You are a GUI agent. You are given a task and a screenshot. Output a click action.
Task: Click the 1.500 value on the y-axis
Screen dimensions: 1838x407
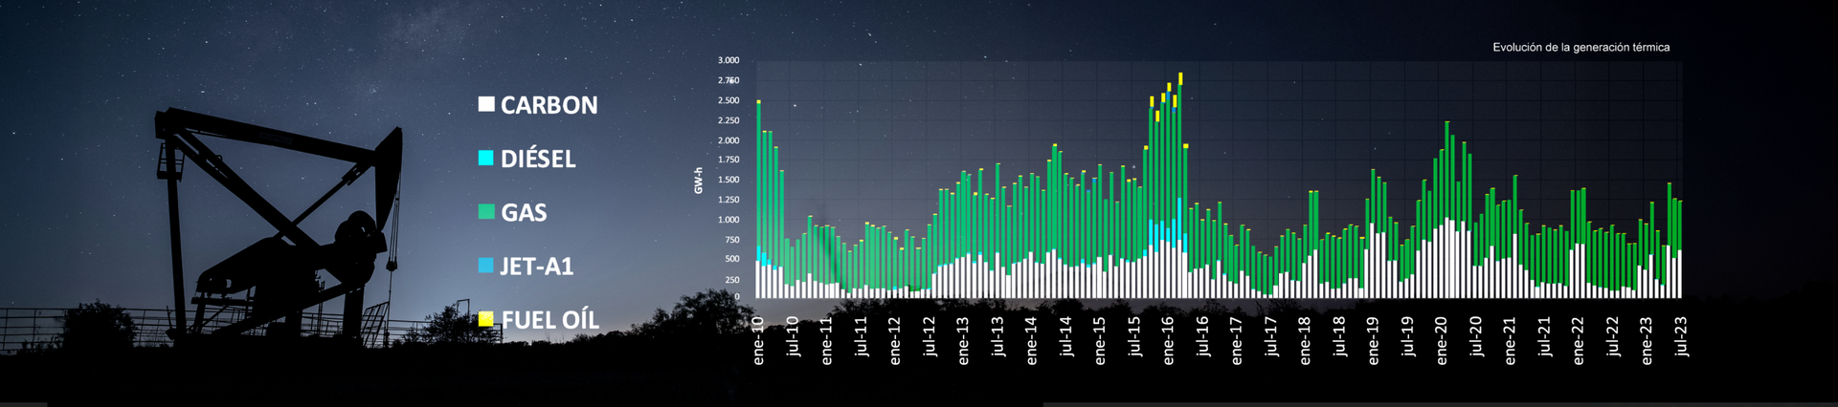(x=728, y=180)
